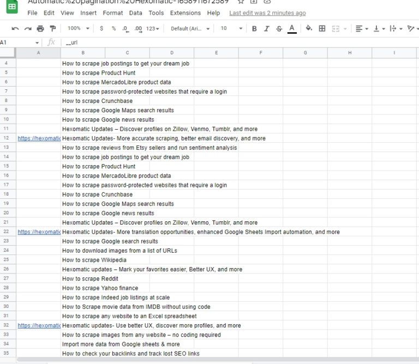Open the Text color picker
The height and width of the screenshot is (364, 419).
pos(292,28)
